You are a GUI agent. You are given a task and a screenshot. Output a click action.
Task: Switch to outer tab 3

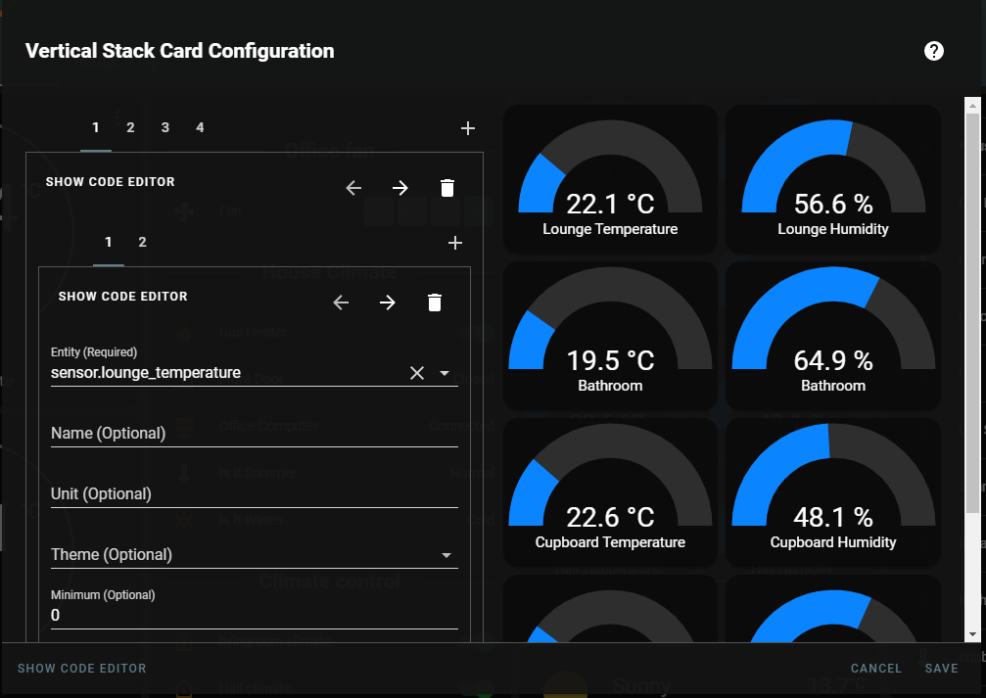[x=165, y=127]
